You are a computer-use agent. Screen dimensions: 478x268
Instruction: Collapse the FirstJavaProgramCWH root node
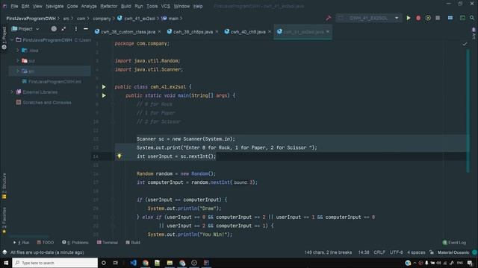12,39
